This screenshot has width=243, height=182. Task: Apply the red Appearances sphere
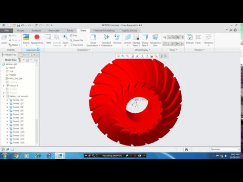pos(37,37)
